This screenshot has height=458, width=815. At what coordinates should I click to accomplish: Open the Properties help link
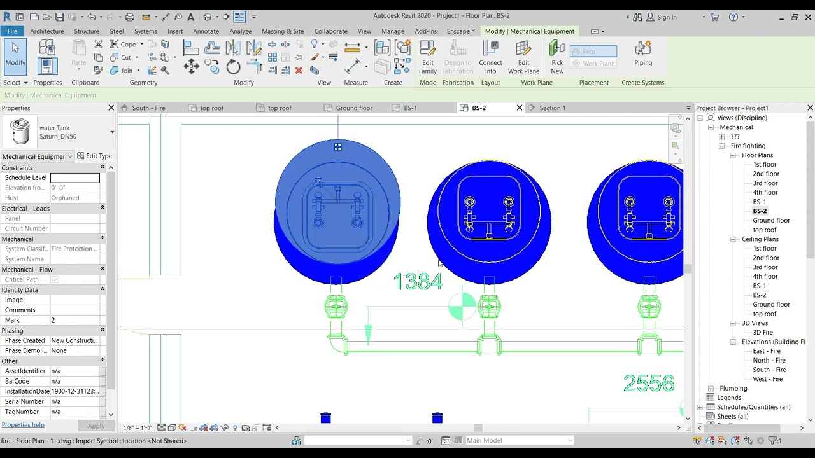(x=23, y=425)
